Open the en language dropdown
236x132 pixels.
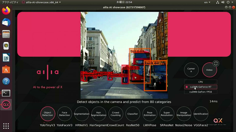(207, 2)
